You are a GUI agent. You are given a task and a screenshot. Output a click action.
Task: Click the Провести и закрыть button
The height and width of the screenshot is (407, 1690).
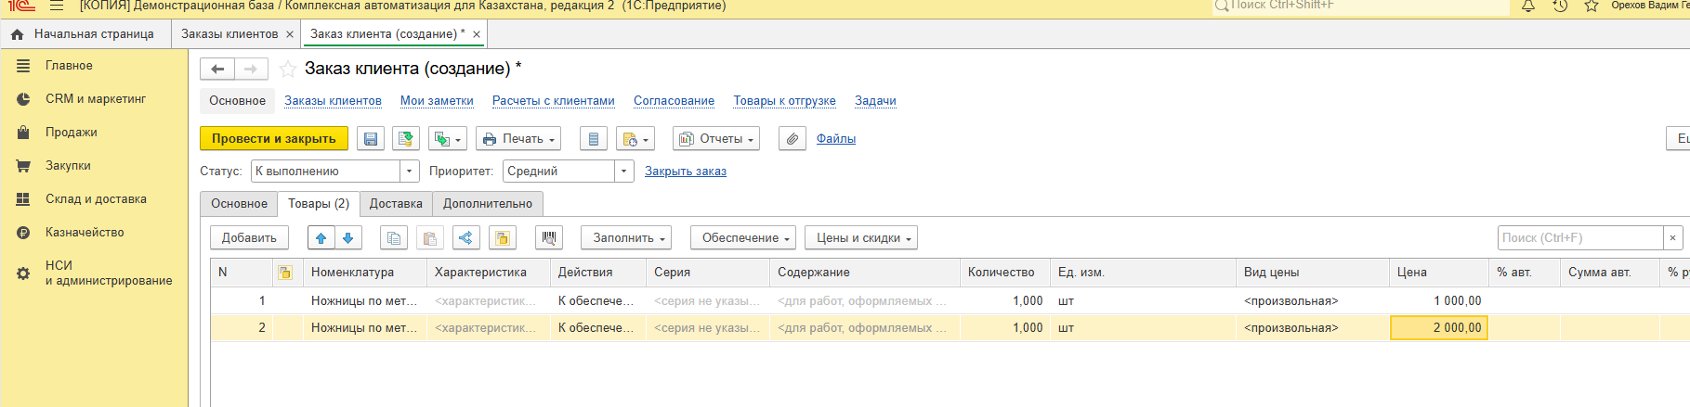pos(274,139)
